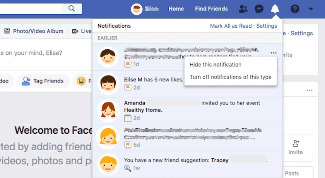Click Mark All as Read
Screen dimensions: 325x178
tap(231, 26)
